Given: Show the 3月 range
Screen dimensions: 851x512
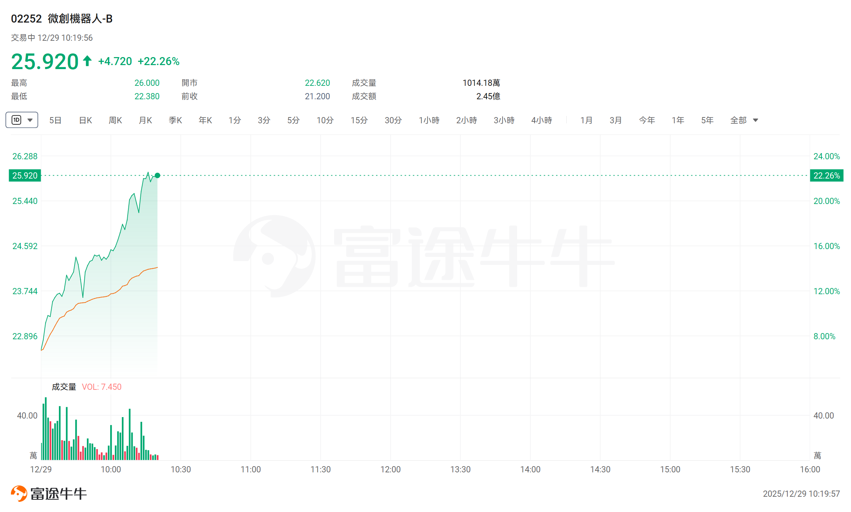Looking at the screenshot, I should pyautogui.click(x=616, y=120).
